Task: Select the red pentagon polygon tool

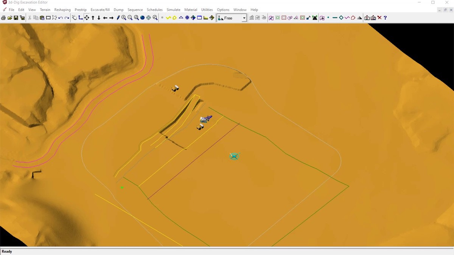Action: point(353,18)
